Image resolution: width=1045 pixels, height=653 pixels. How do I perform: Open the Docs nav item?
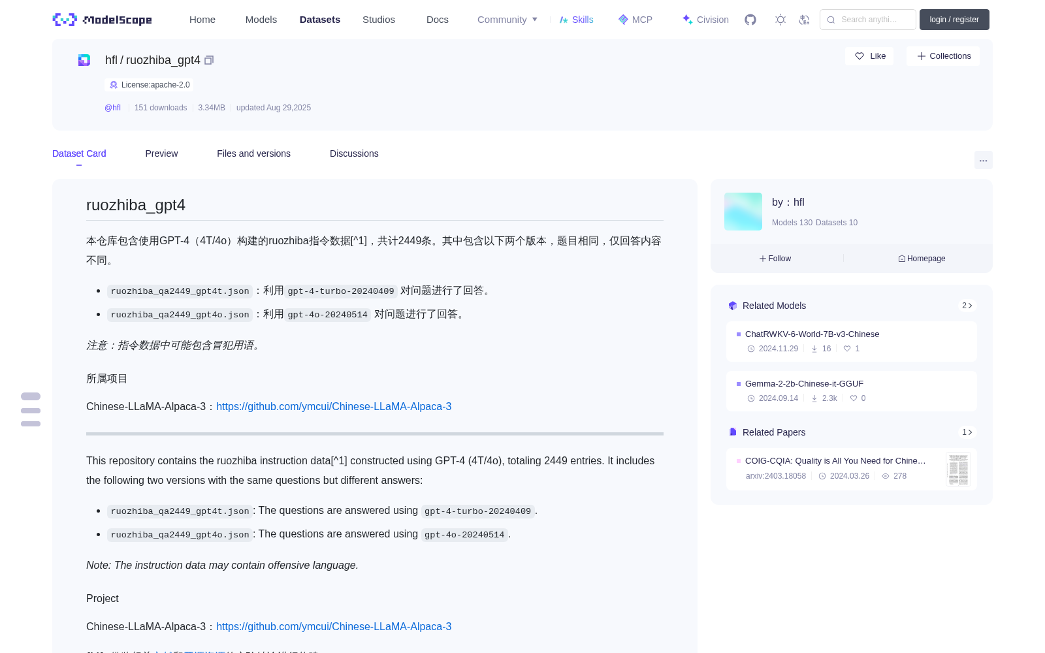(x=438, y=20)
